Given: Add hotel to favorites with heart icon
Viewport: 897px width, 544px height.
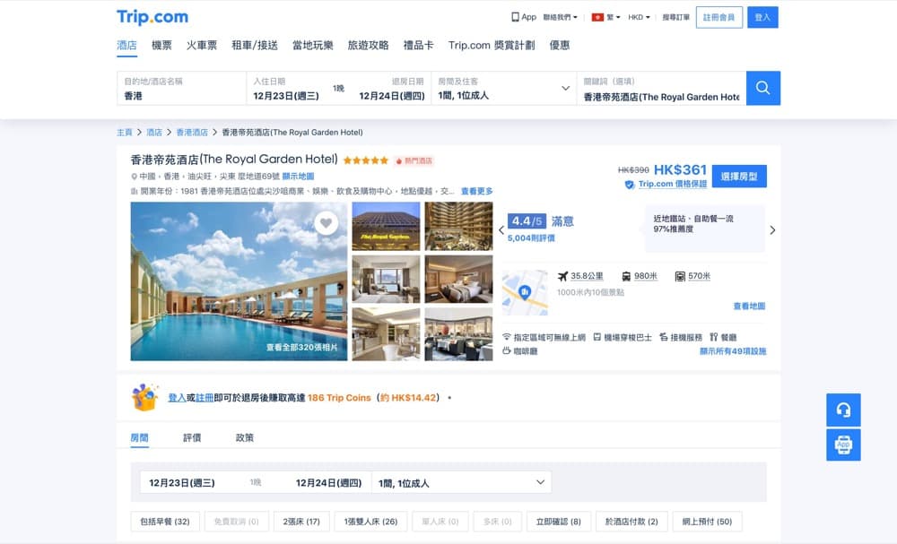Looking at the screenshot, I should (326, 223).
